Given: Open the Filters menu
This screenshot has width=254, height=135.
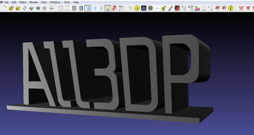Looking at the screenshot, I should pos(23,2).
